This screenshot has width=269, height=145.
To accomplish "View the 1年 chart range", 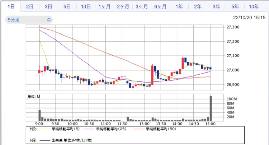I will pos(179,7).
